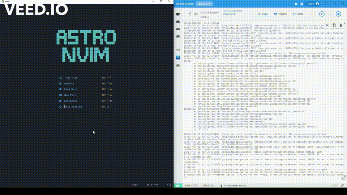Click the All indicator in Neovim statusline
Screen dimensions: 347x195
[x=169, y=185]
